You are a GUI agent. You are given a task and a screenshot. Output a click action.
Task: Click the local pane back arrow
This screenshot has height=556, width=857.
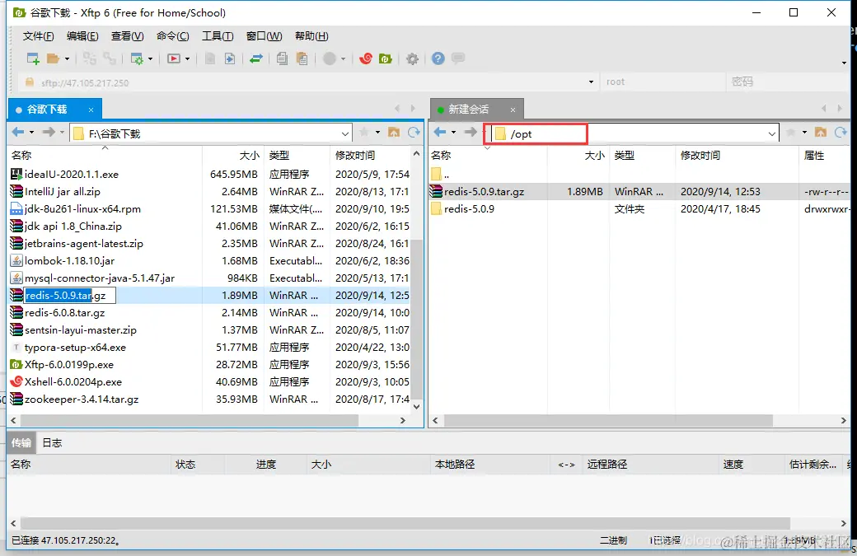tap(18, 132)
